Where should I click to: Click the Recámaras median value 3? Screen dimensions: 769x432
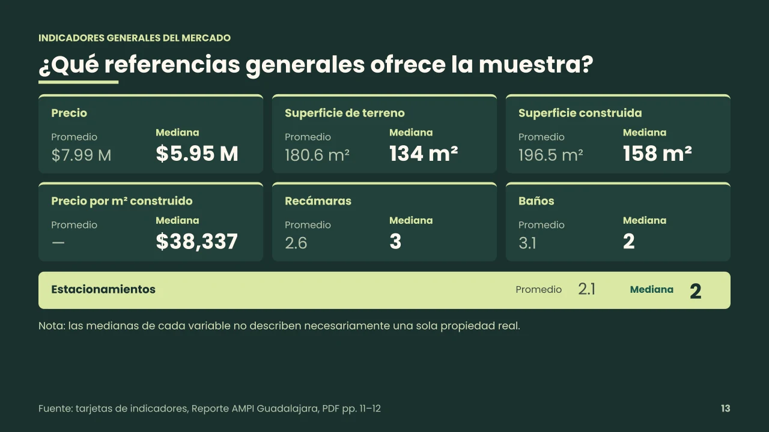[395, 242]
